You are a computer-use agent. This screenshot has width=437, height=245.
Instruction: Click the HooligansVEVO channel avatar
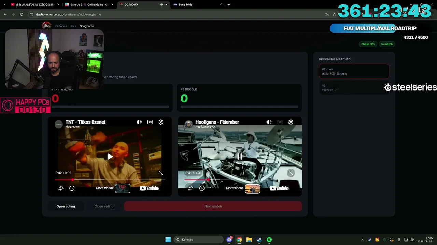pos(188,124)
